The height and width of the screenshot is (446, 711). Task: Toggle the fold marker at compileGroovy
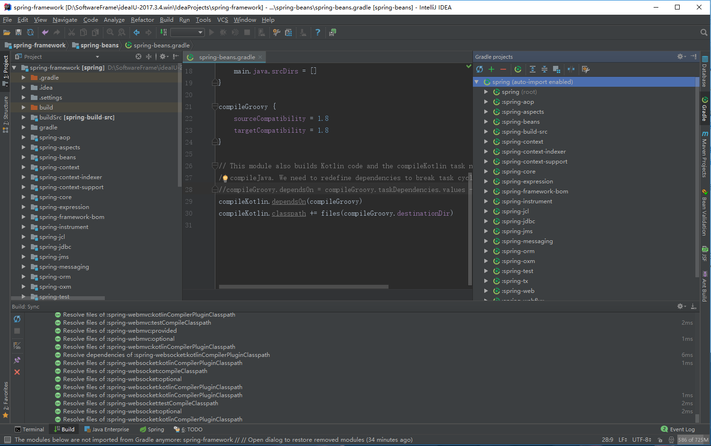point(215,107)
